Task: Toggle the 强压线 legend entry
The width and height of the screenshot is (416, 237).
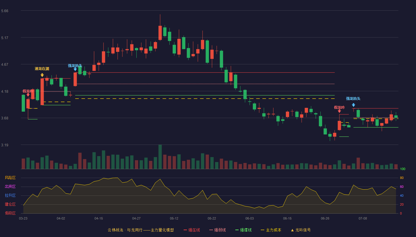Action: click(x=192, y=230)
